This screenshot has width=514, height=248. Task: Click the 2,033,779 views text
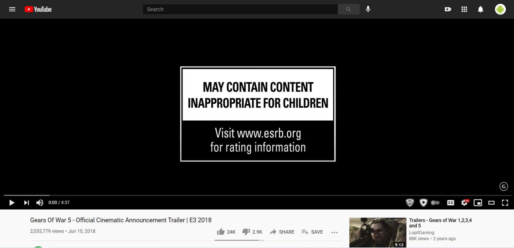click(x=47, y=231)
